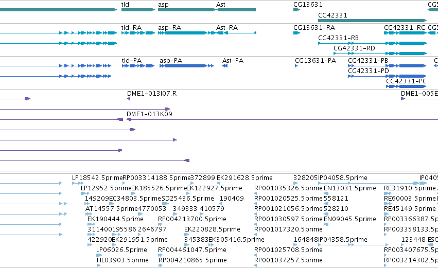Click EST label RP001037257.5prime
This screenshot has height=268, width=438.
click(288, 261)
